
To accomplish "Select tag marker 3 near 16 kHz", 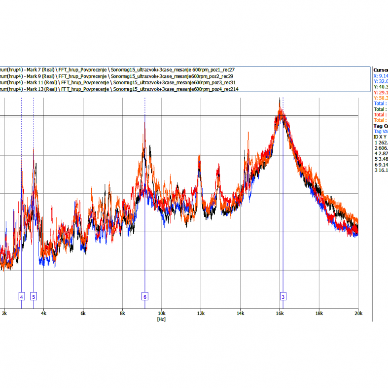I will coord(283,296).
